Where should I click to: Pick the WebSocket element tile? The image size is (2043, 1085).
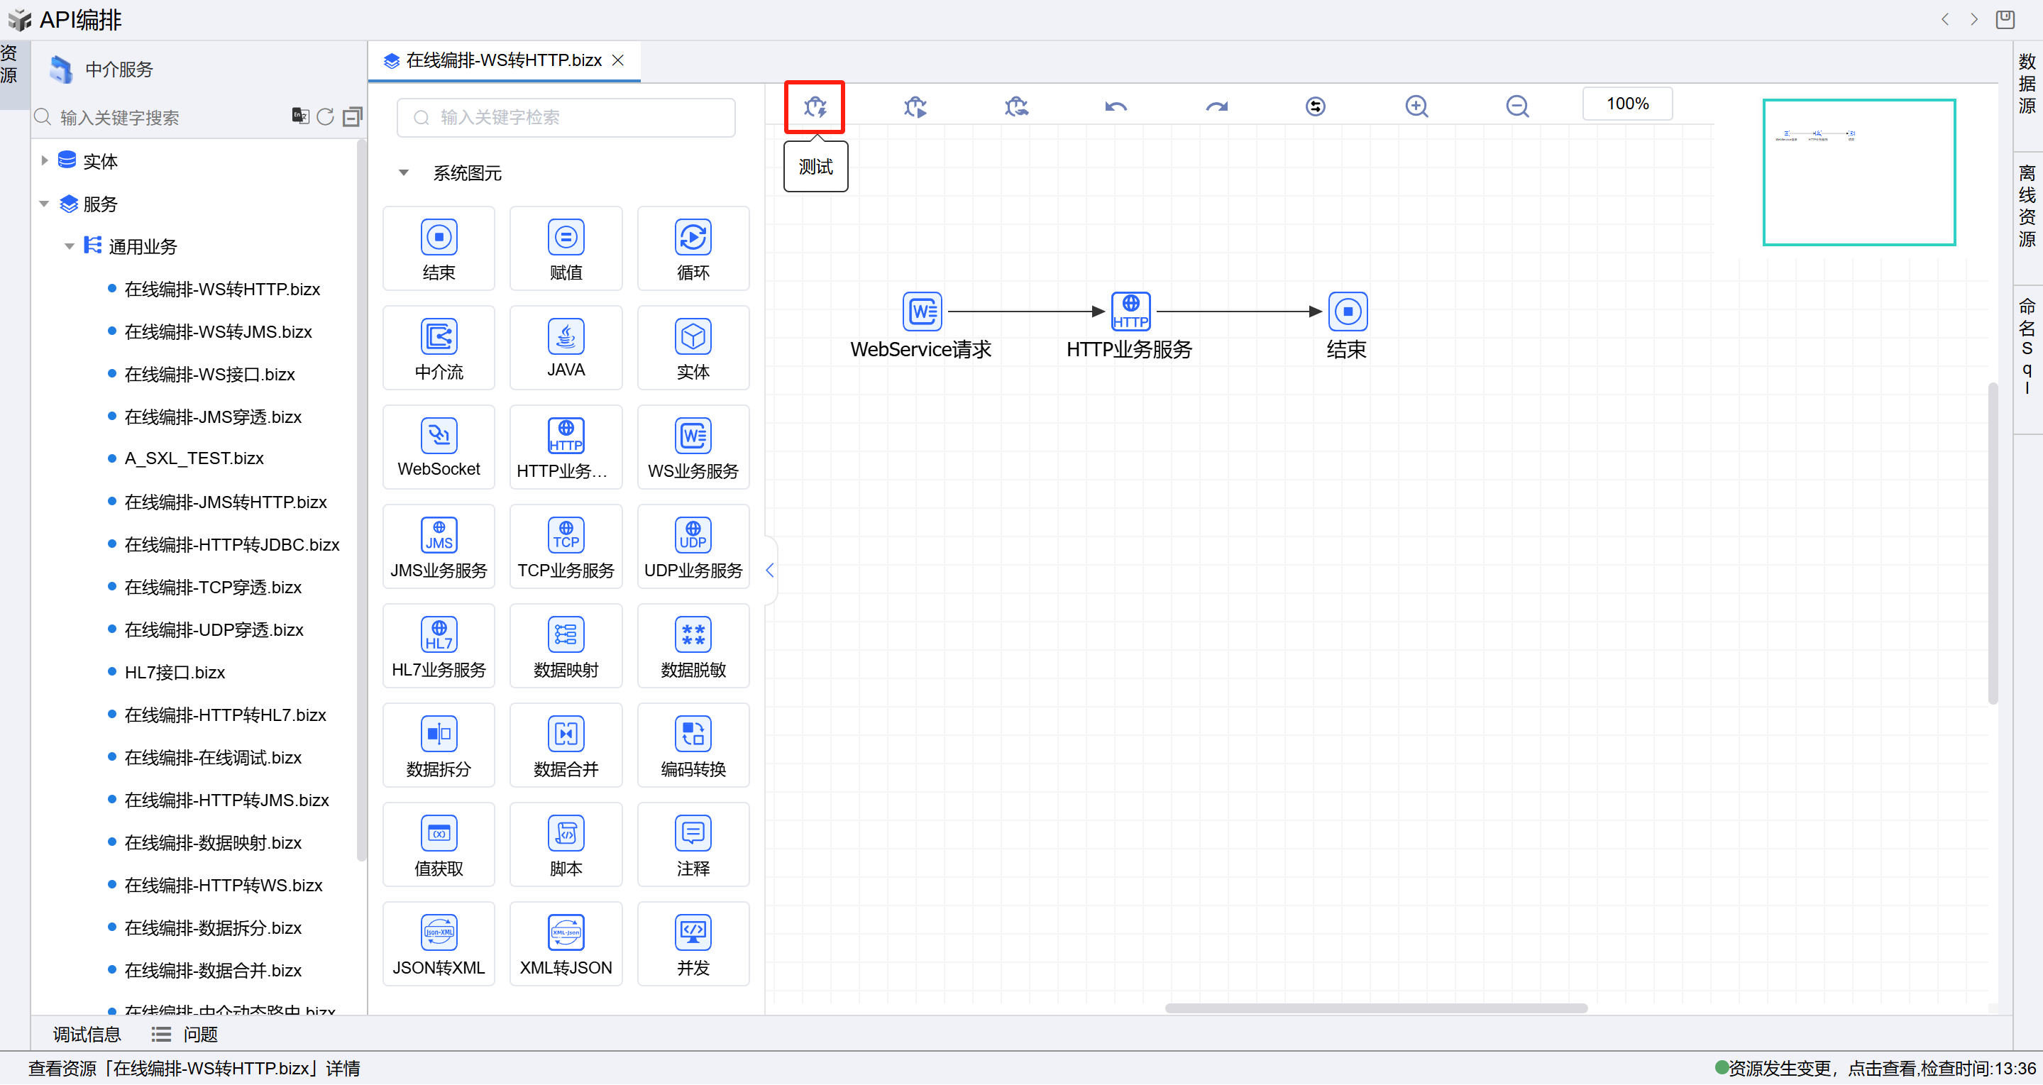point(439,447)
